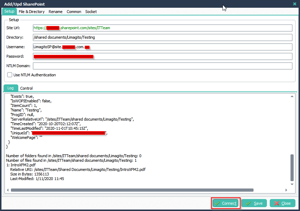Click the Password input field

point(162,56)
